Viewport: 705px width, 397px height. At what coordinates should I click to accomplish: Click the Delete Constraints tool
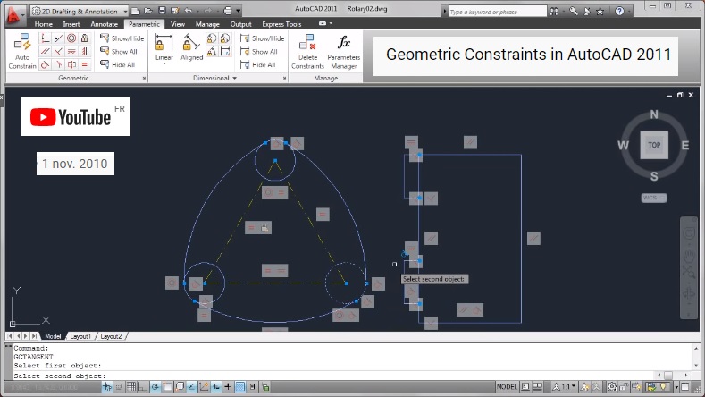[307, 52]
